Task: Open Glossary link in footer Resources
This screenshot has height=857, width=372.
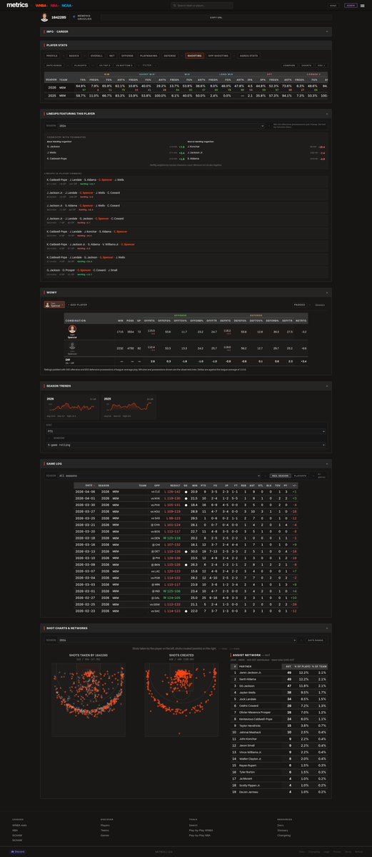Action: pos(282,831)
